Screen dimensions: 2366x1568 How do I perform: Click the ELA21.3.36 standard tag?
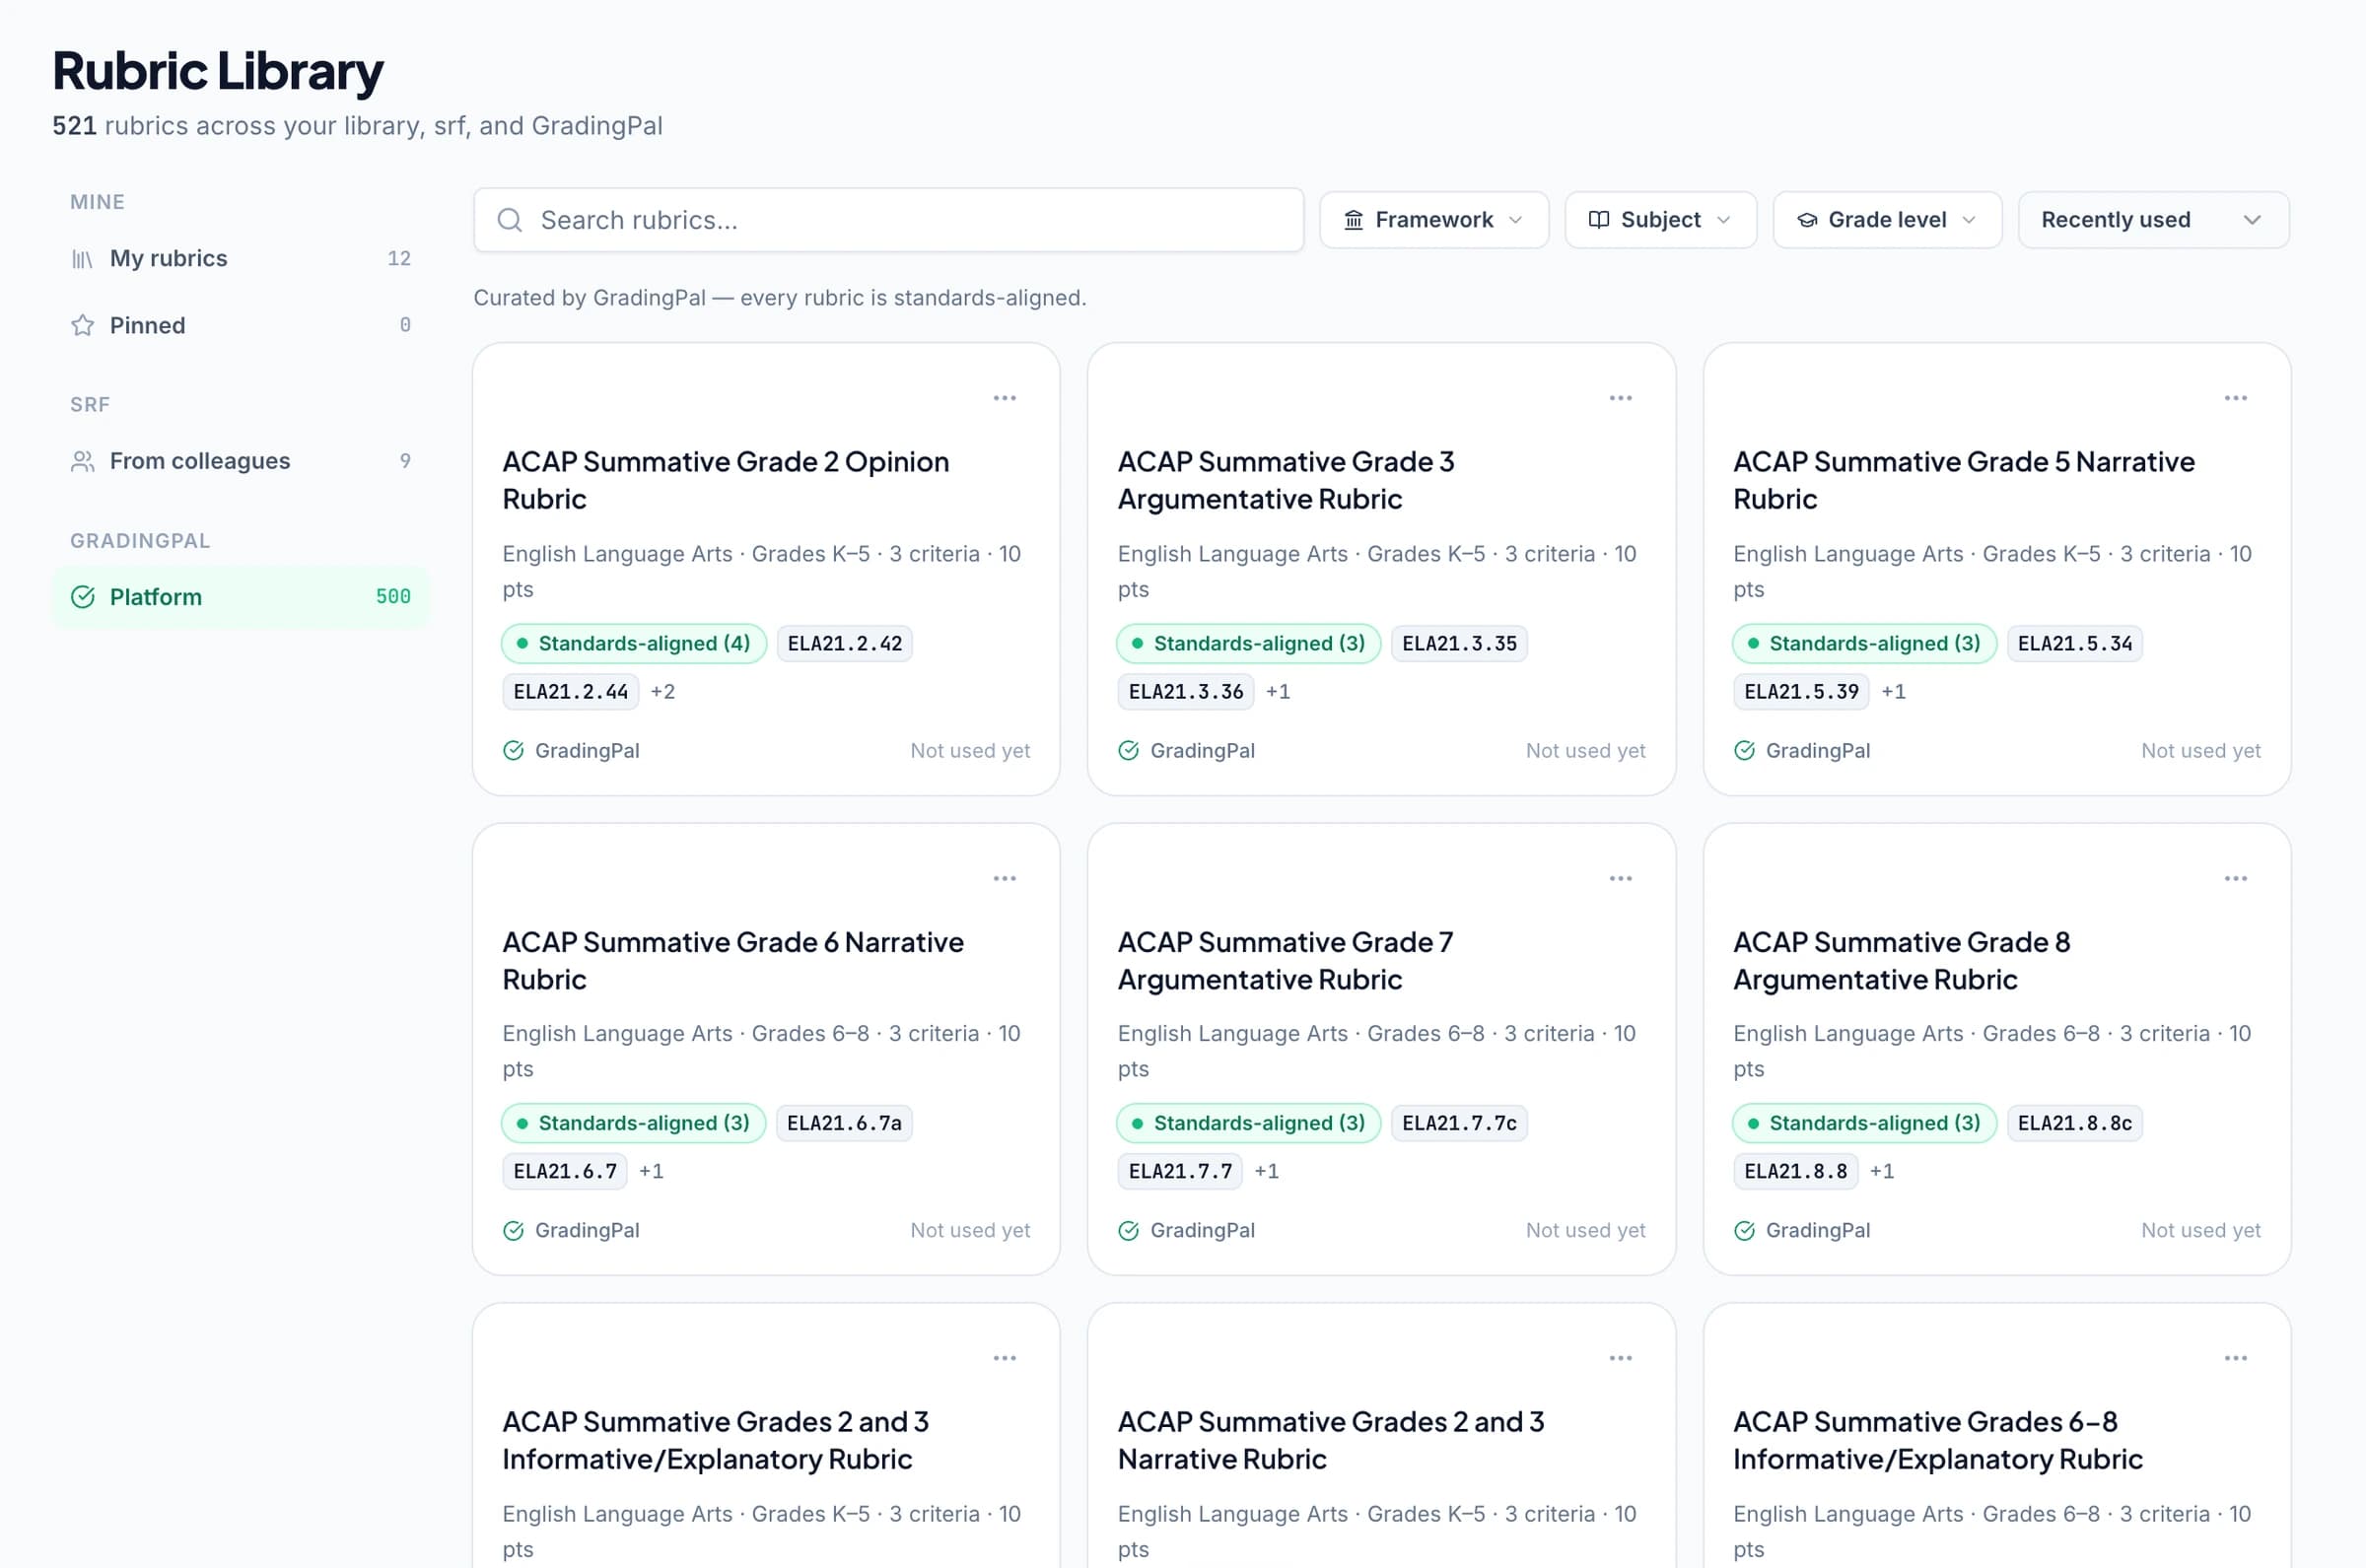pyautogui.click(x=1186, y=691)
